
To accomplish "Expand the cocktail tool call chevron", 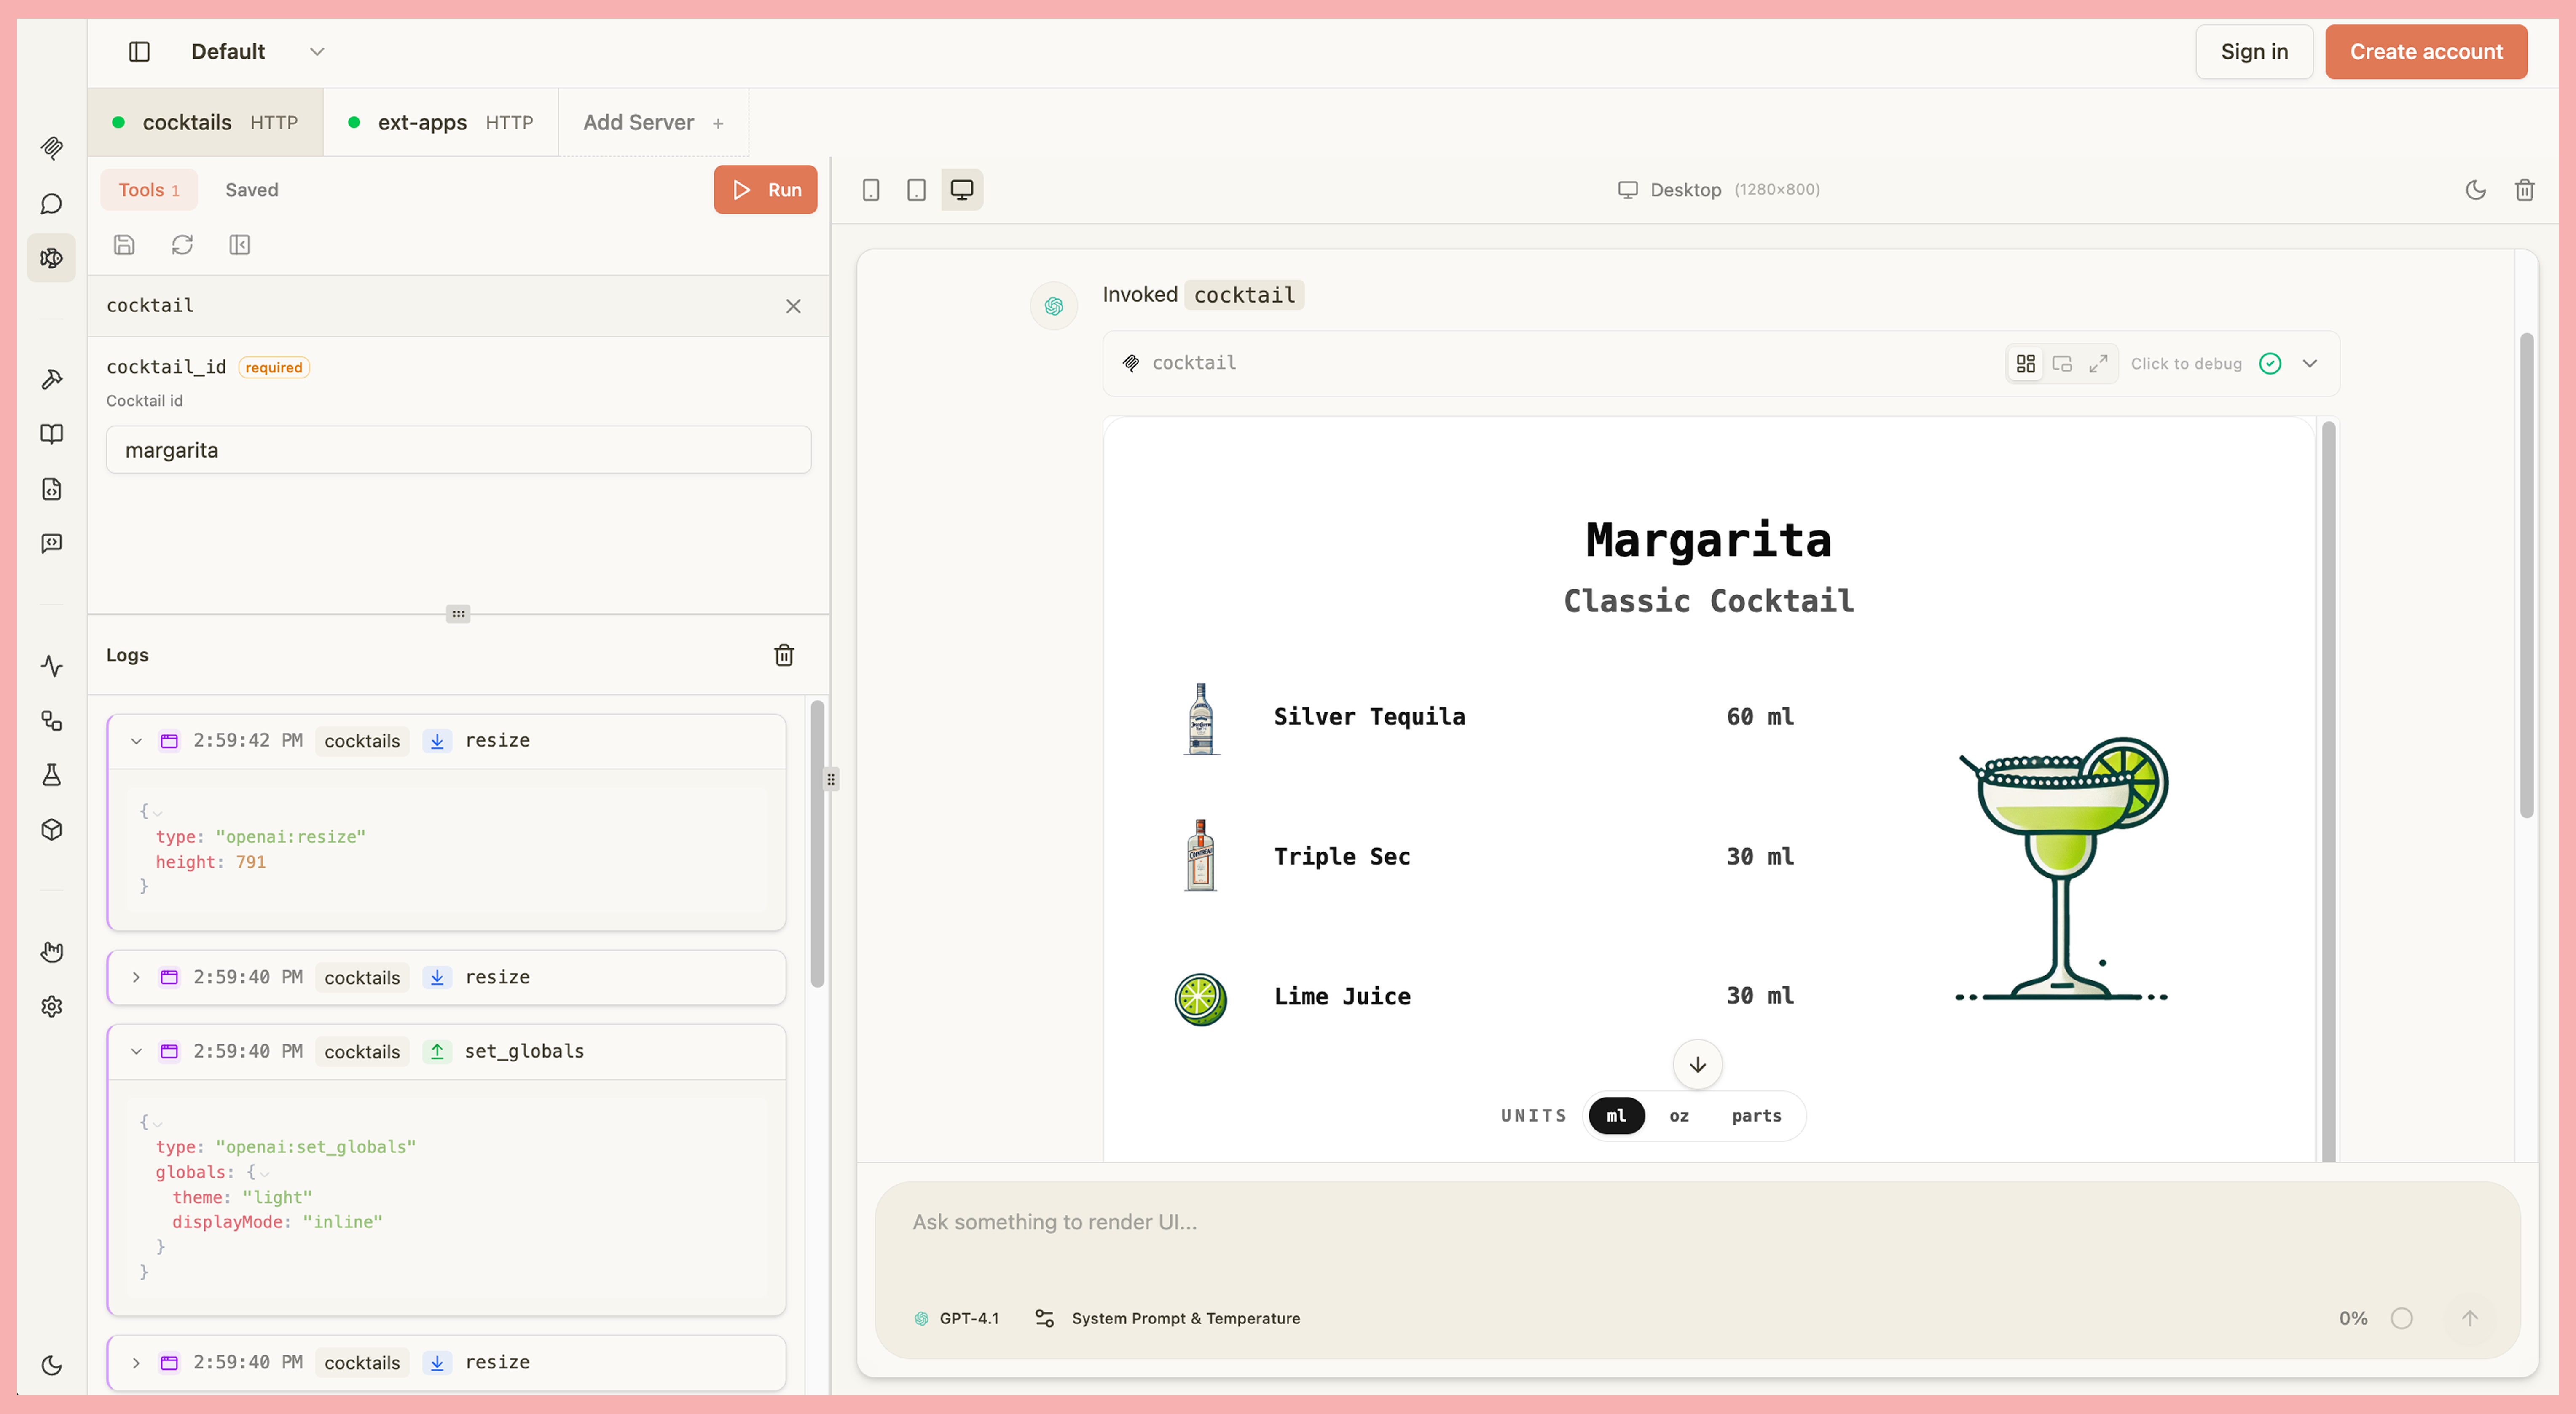I will [2310, 364].
